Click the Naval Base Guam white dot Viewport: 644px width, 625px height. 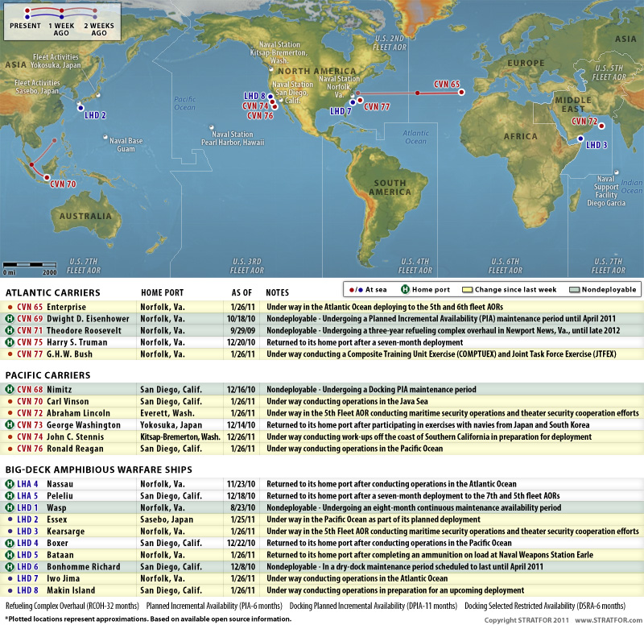pyautogui.click(x=105, y=137)
